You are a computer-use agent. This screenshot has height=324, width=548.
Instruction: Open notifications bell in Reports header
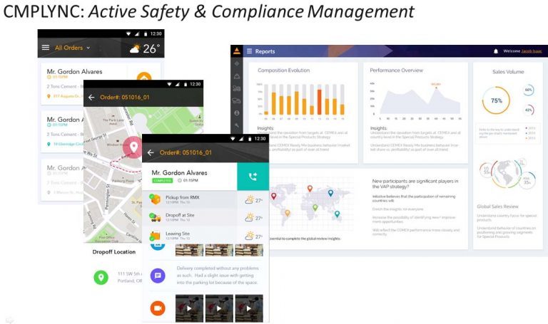pyautogui.click(x=496, y=51)
